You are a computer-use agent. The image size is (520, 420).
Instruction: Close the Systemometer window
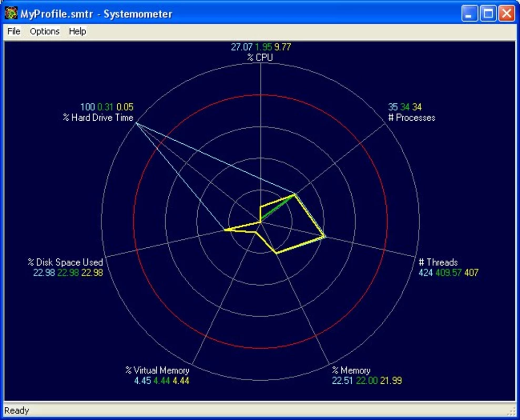[507, 13]
